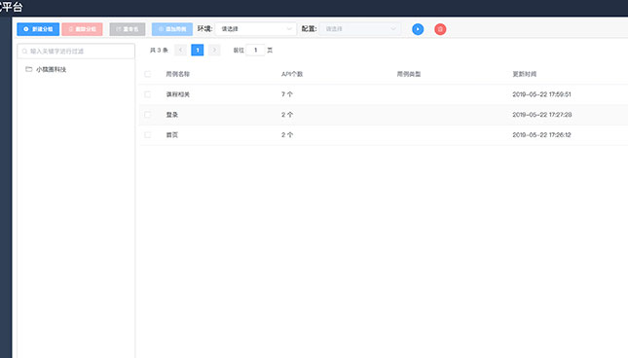Open the 环境 environment dropdown
This screenshot has width=628, height=358.
click(256, 29)
